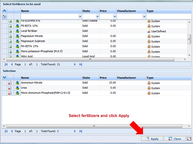This screenshot has height=144, width=193.
Task: Open Name filter dropdown
Action: coord(80,16)
